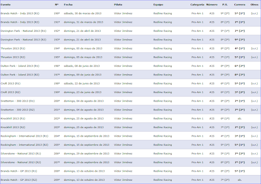The width and height of the screenshot is (261, 184).
Task: Click race result 9º (3º) in row 193º
Action: click(240, 40)
